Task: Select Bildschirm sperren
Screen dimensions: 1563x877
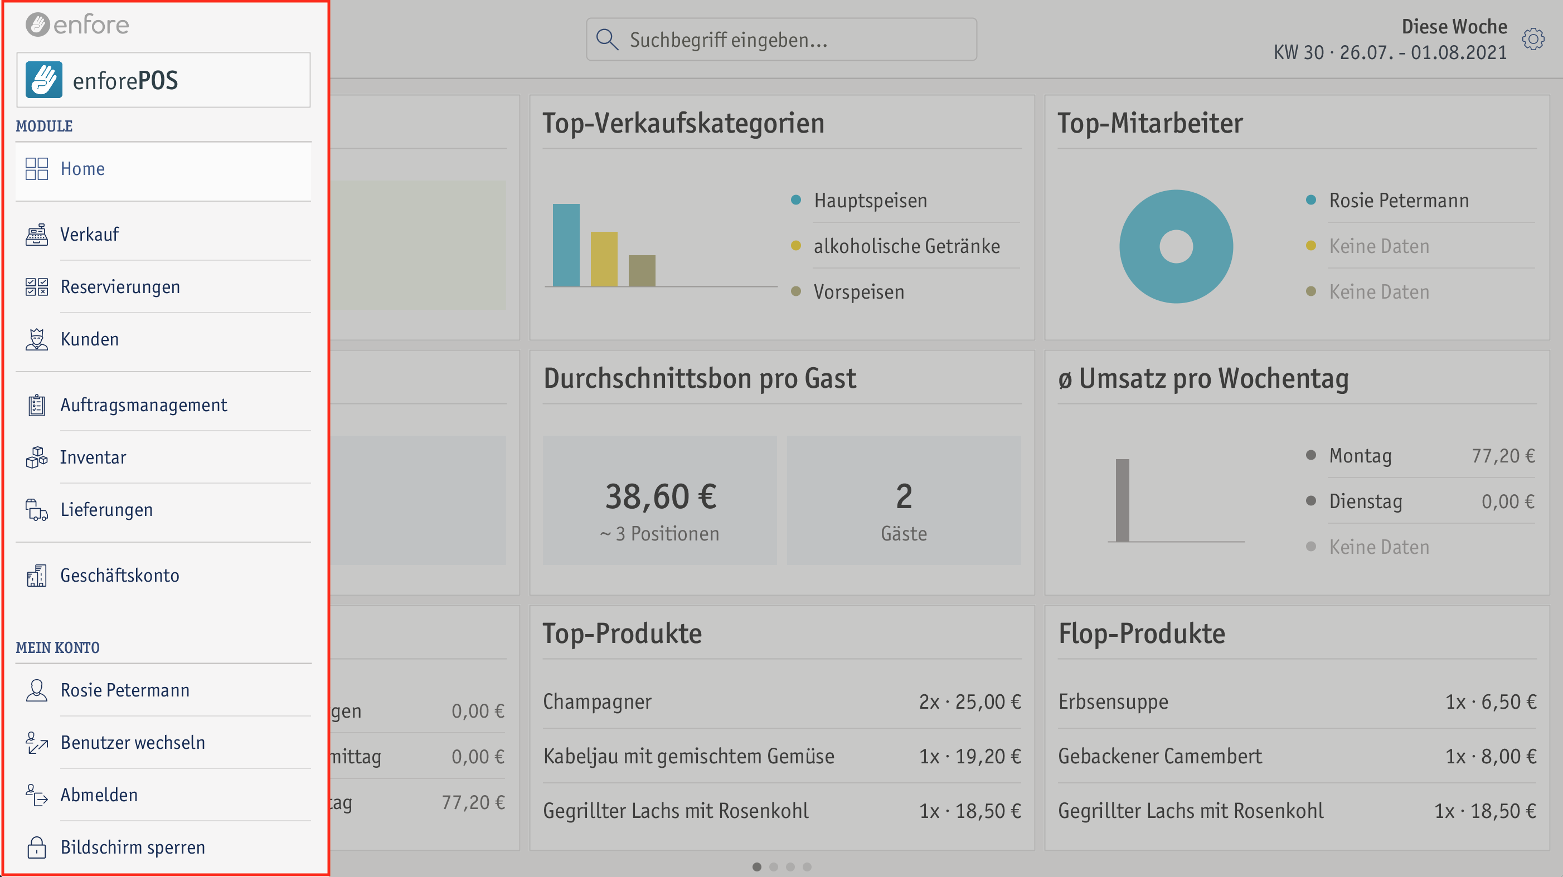Action: click(x=163, y=847)
